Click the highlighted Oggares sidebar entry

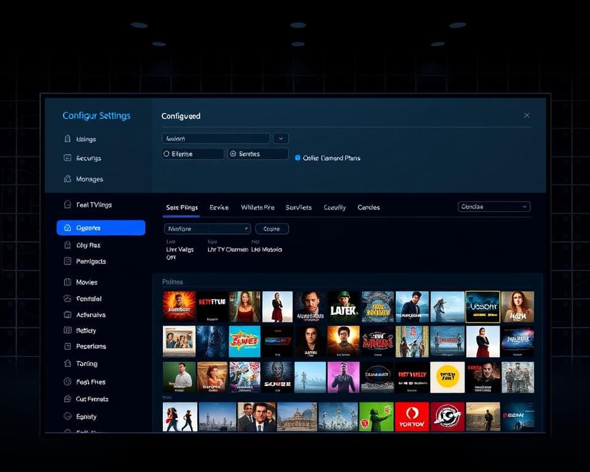[x=100, y=227]
